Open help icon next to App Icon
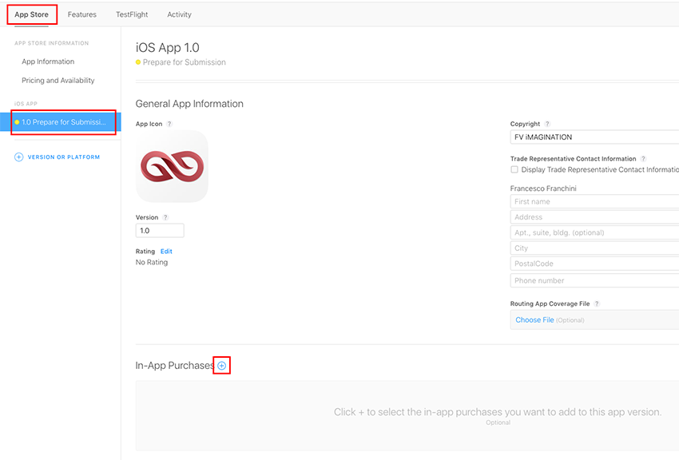Screen dimensions: 679x460 click(169, 124)
